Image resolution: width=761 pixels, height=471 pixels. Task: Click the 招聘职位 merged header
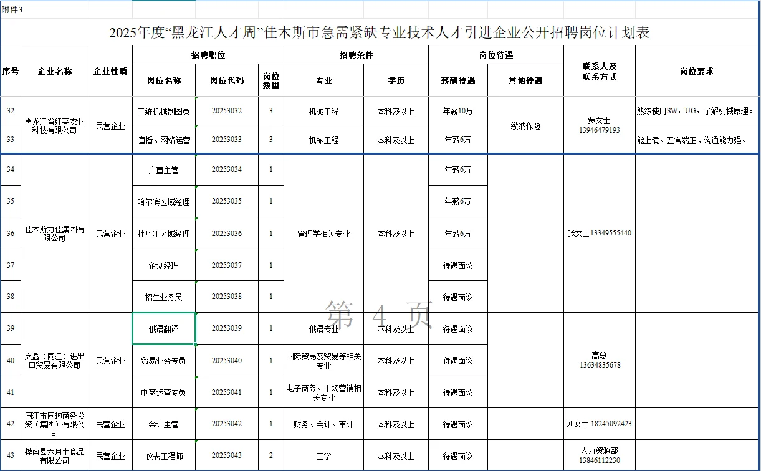click(208, 55)
